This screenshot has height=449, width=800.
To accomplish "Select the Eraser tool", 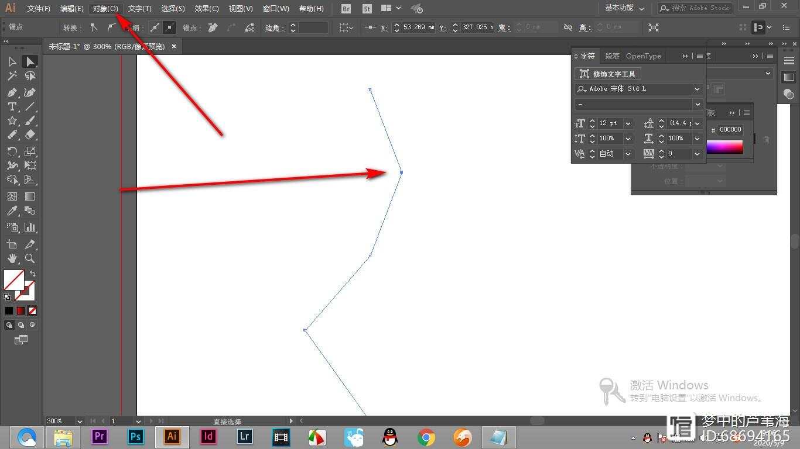I will click(x=30, y=134).
